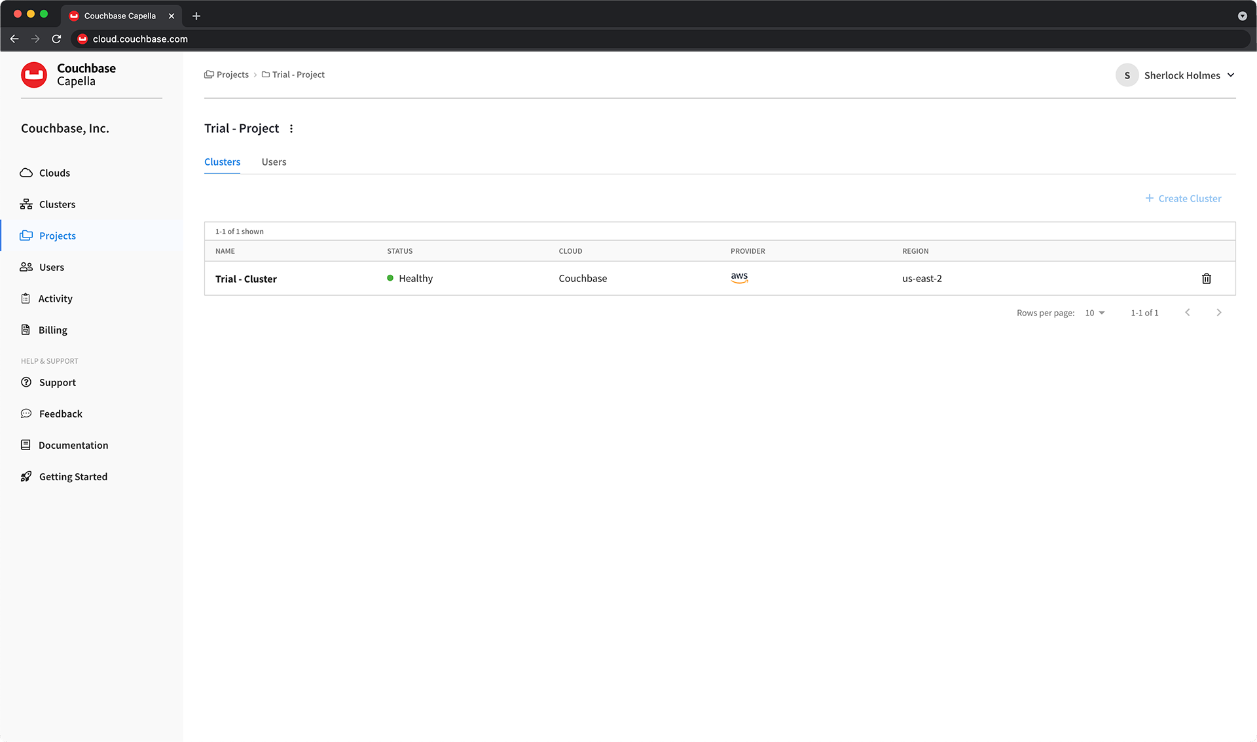This screenshot has height=742, width=1257.
Task: Click the CLOUD column header
Action: (570, 251)
